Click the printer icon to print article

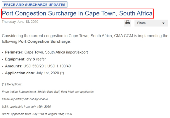click(127, 23)
